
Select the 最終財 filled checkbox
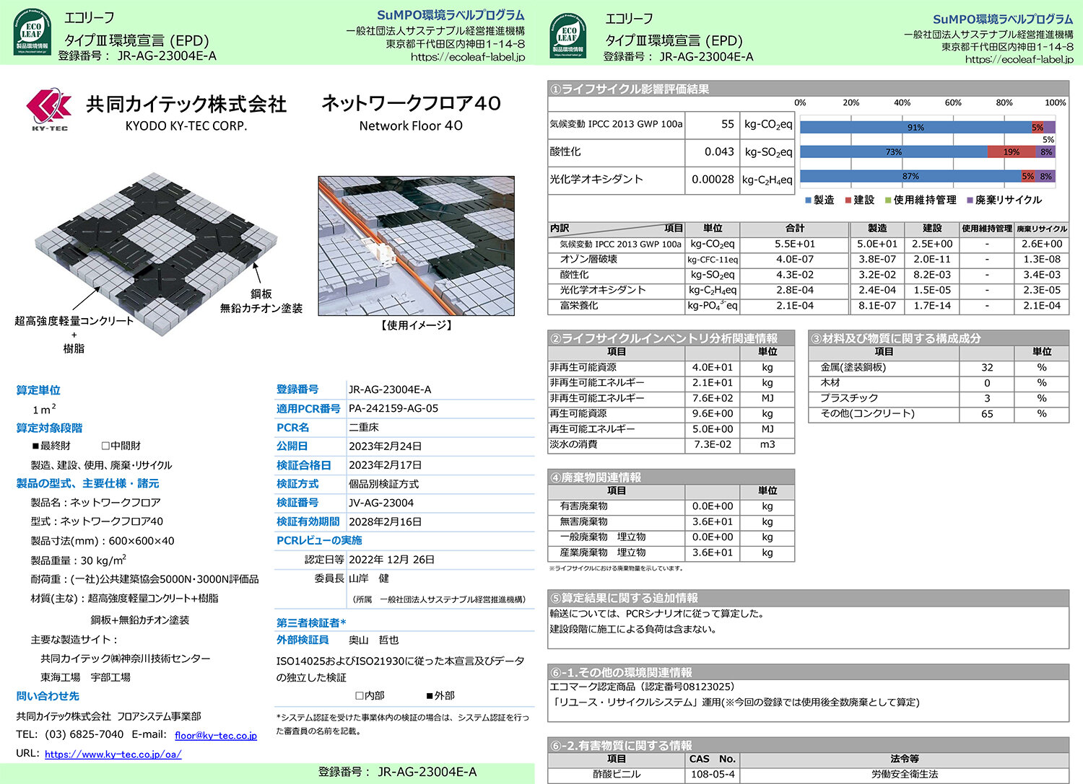(35, 446)
